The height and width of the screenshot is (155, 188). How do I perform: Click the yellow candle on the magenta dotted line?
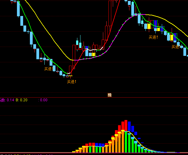pos(93,54)
